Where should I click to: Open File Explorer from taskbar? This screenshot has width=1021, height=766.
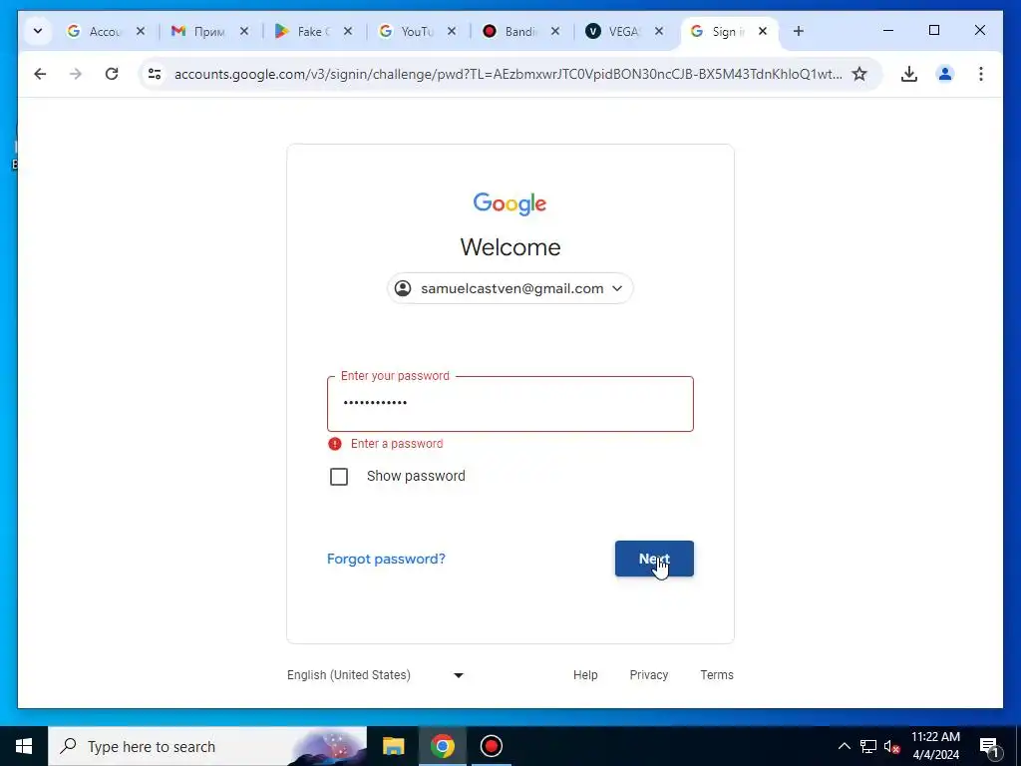coord(393,746)
